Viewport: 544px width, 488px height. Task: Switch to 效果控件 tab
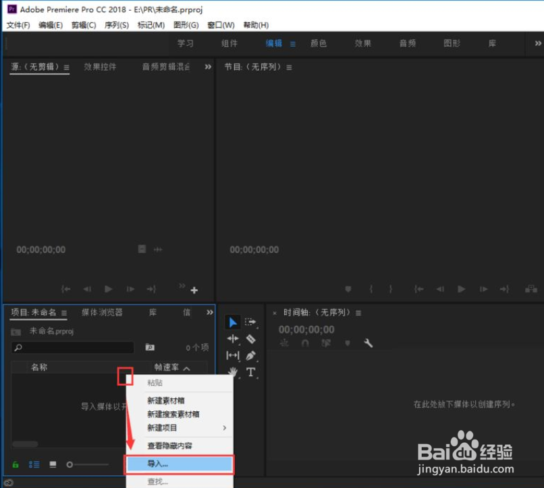point(100,67)
